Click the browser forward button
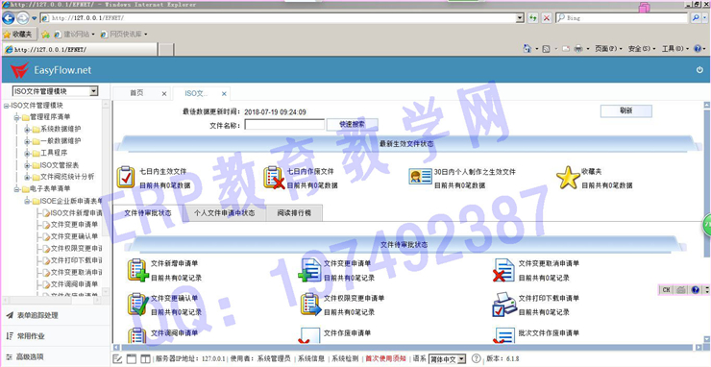 pyautogui.click(x=22, y=18)
